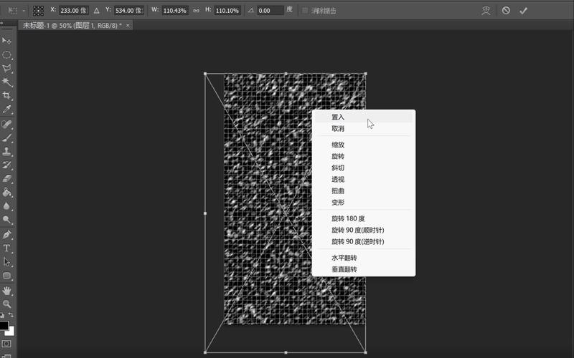Select the Pen tool
The height and width of the screenshot is (358, 574).
click(6, 235)
